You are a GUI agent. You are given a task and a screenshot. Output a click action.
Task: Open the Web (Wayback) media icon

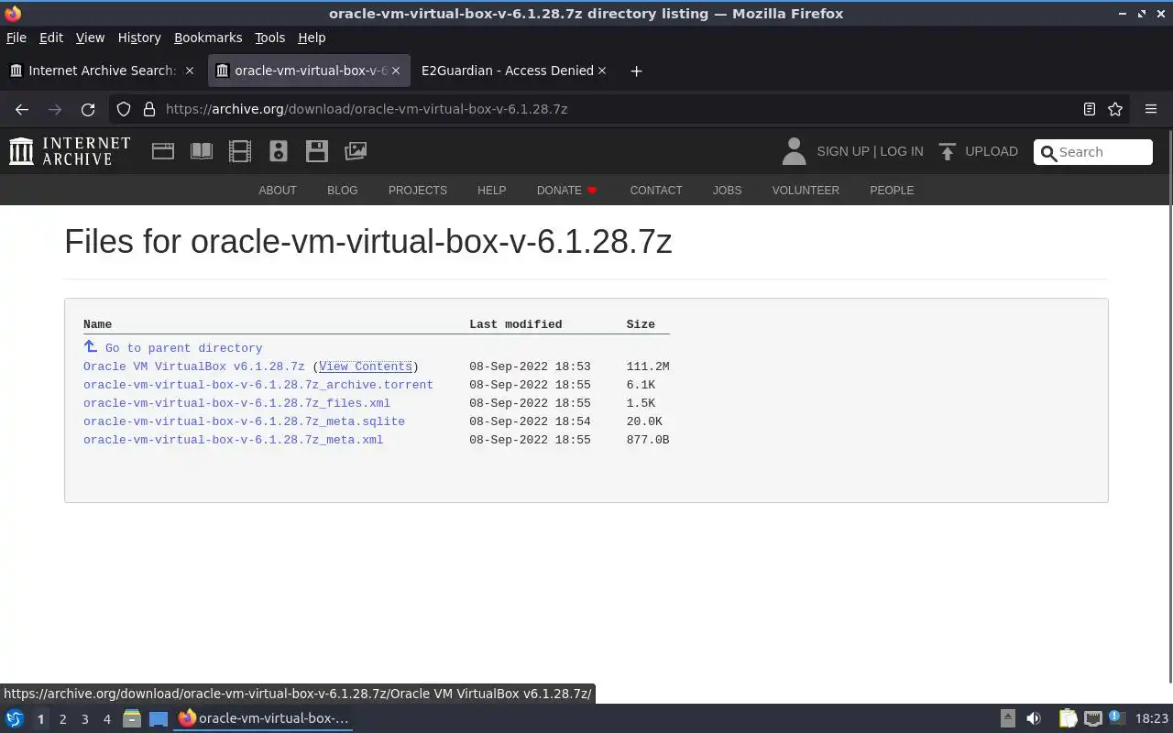pos(163,151)
